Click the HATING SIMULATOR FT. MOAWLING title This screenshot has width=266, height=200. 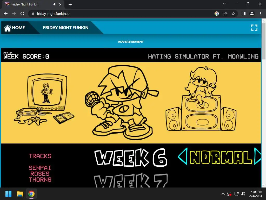point(203,57)
